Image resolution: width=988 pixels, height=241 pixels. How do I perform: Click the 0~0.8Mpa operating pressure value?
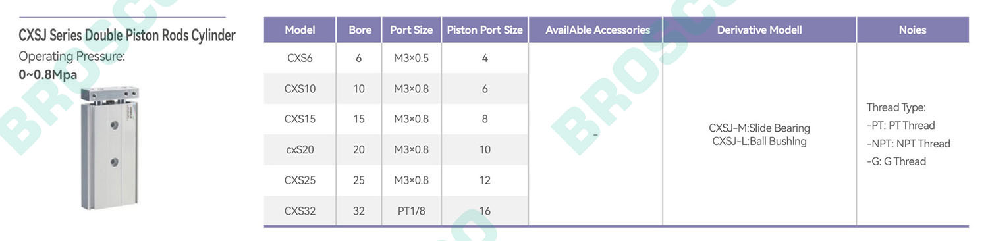48,74
